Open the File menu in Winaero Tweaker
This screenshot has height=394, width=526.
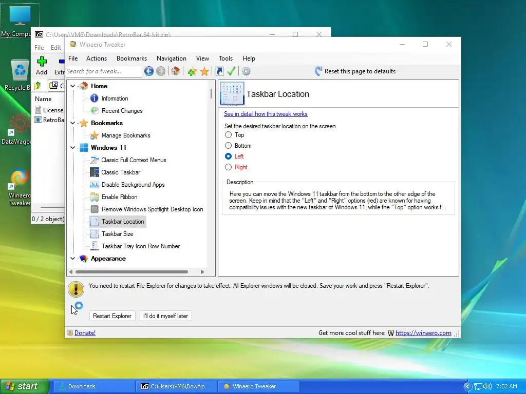(x=73, y=58)
